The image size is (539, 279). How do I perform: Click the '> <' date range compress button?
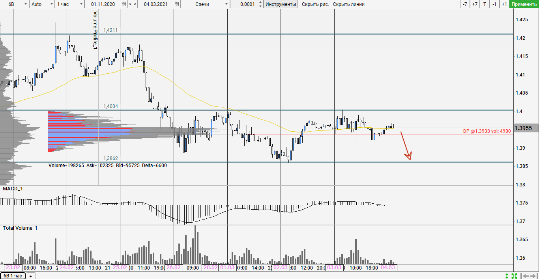tap(133, 4)
